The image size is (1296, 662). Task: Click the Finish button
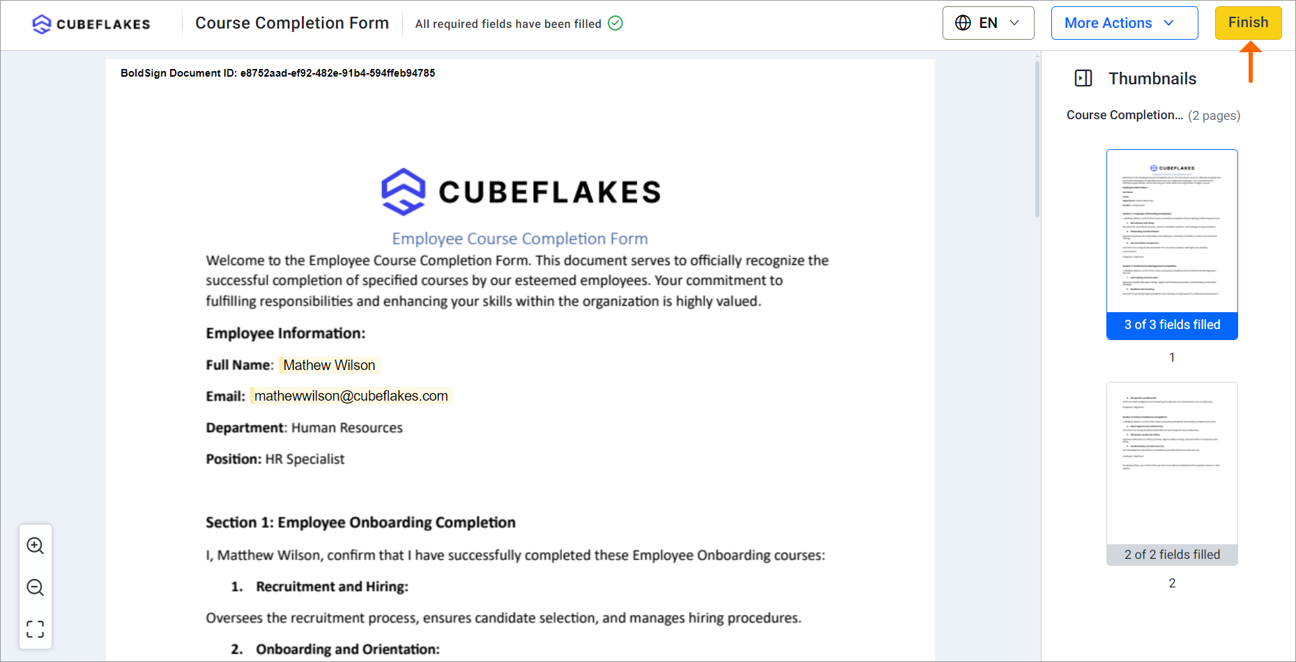coord(1248,23)
